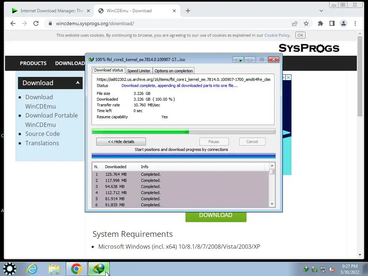Open File Explorer from taskbar
The image size is (368, 276).
[x=54, y=269]
